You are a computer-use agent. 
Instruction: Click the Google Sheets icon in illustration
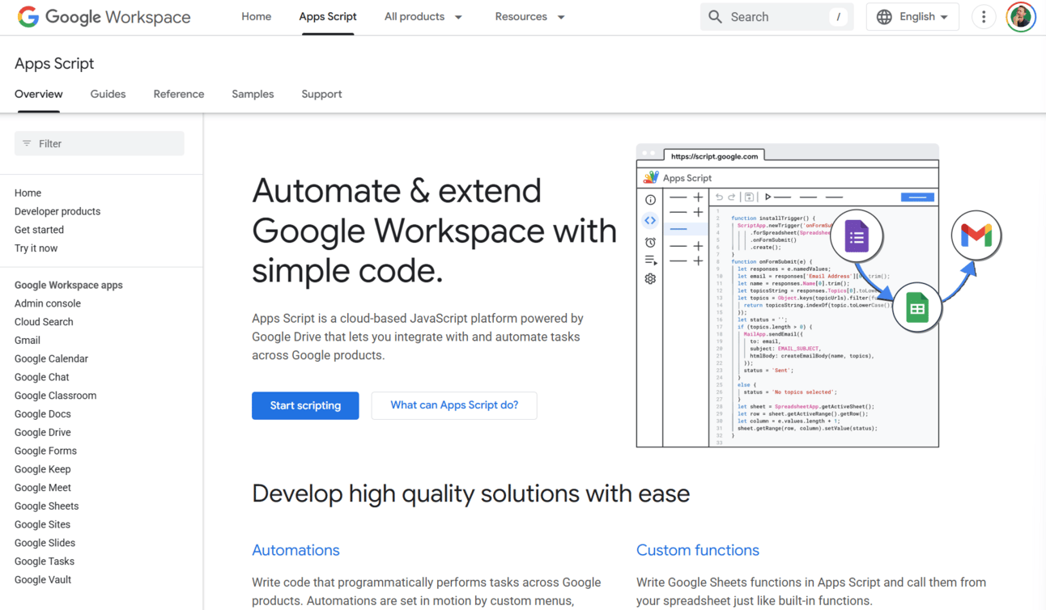pos(916,308)
